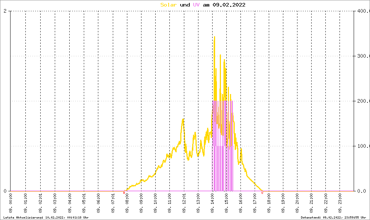Click the time label "09. 13:00"
370x220 pixels.
pyautogui.click(x=198, y=203)
